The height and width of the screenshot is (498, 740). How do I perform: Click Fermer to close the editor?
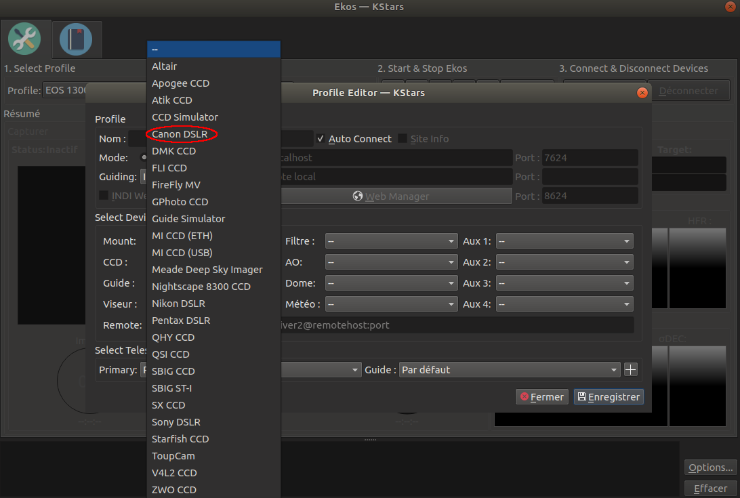tap(542, 397)
